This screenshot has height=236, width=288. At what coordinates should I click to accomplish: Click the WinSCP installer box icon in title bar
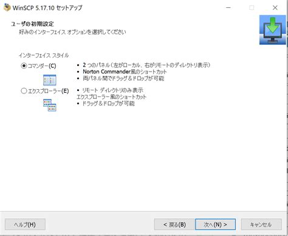tap(7, 8)
